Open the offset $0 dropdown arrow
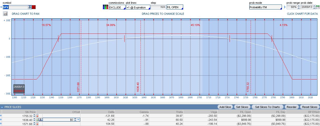The image size is (320, 126). point(78,120)
